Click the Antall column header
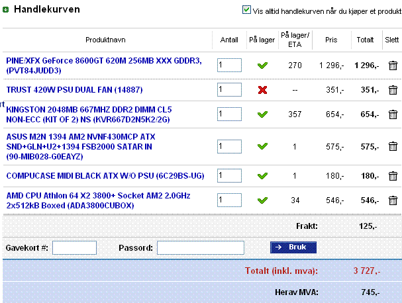Viewport: 402px width, 303px height. point(229,40)
